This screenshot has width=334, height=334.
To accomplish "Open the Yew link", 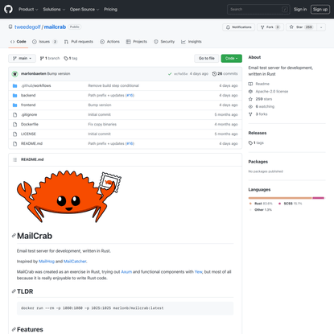I will click(x=198, y=272).
